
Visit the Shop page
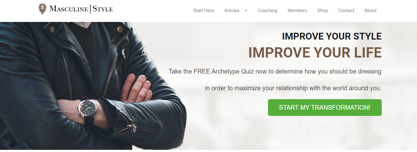[322, 11]
